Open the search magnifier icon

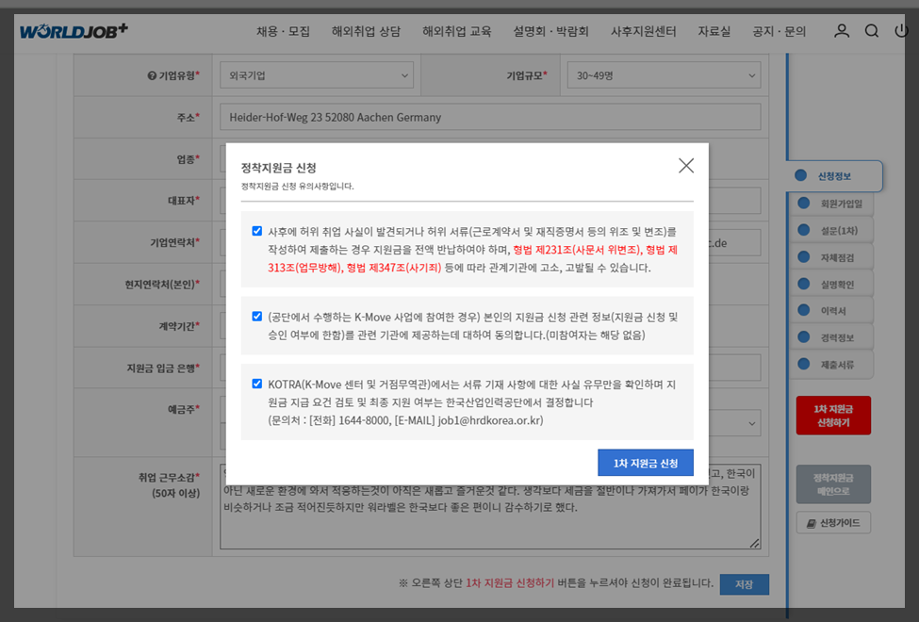pyautogui.click(x=872, y=31)
